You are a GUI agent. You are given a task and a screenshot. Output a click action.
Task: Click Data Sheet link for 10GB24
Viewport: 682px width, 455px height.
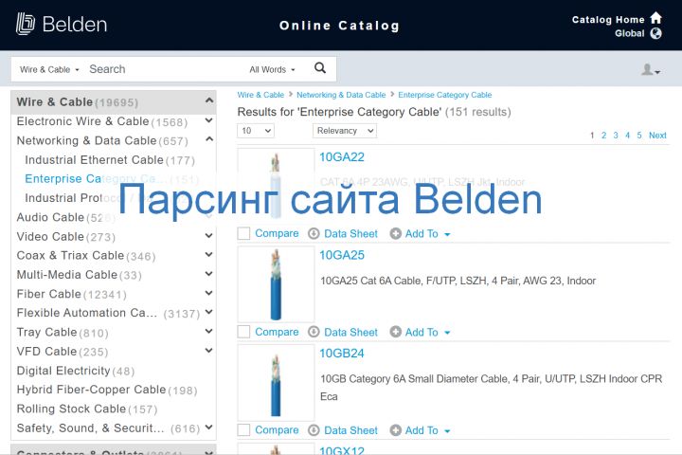pos(351,430)
